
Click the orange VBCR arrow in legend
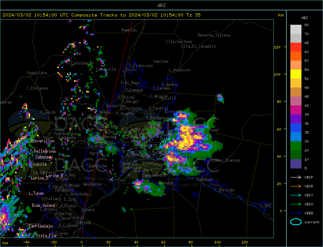[x=296, y=186]
